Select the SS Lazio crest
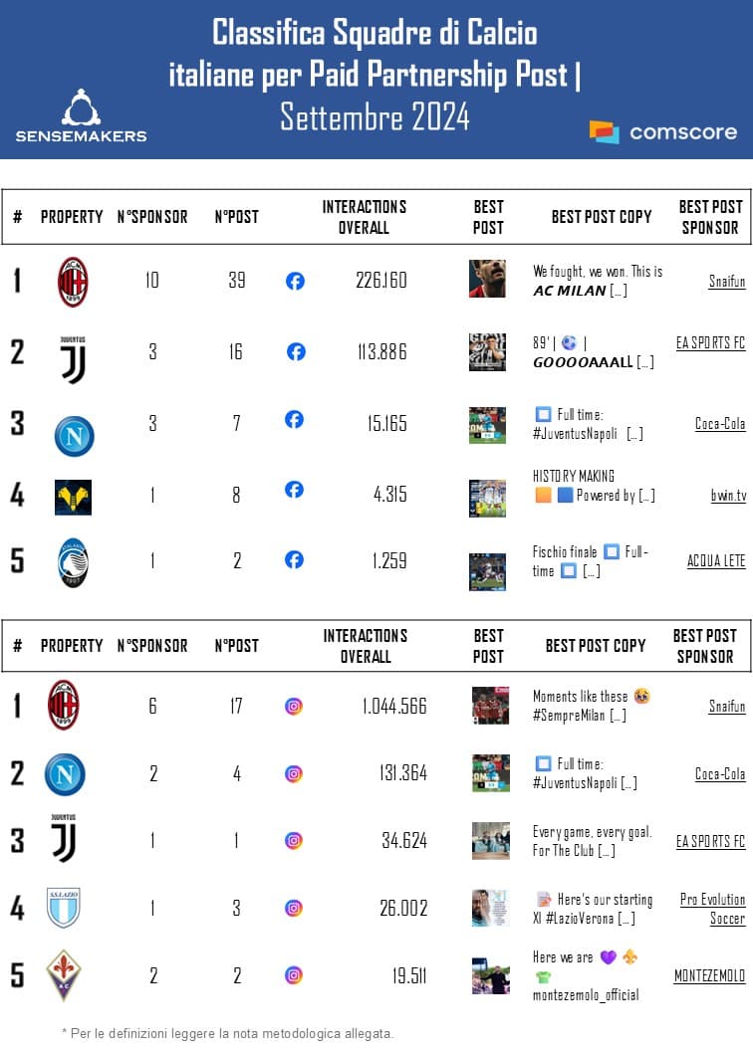The height and width of the screenshot is (1053, 753). (x=64, y=907)
